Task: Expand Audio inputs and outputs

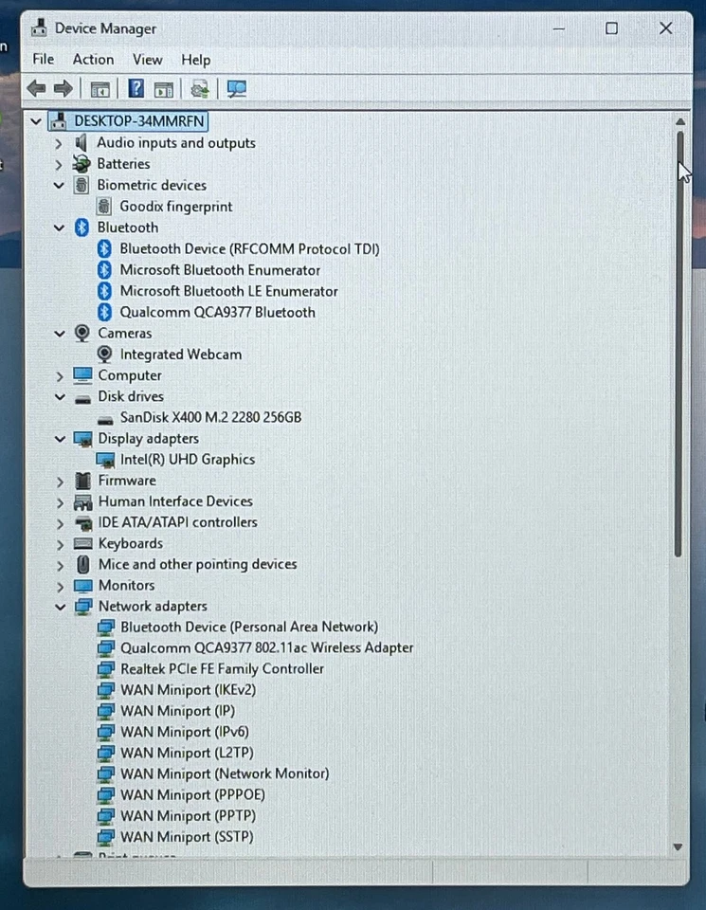Action: coord(58,143)
